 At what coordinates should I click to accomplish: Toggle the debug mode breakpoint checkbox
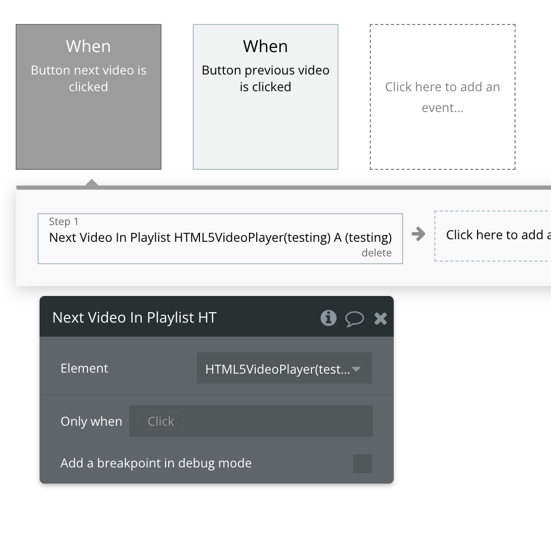pyautogui.click(x=362, y=463)
